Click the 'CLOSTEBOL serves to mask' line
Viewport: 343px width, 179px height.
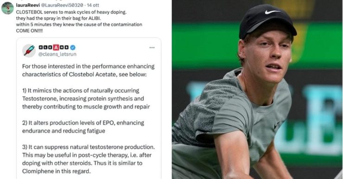[x=71, y=12]
